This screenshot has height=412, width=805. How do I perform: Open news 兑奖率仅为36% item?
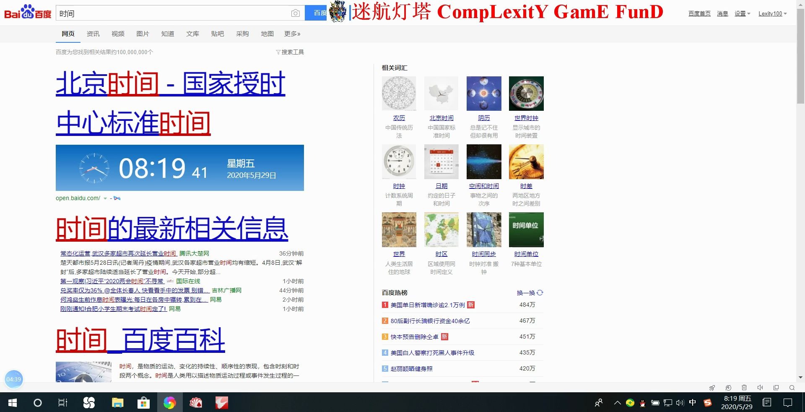[x=135, y=290]
